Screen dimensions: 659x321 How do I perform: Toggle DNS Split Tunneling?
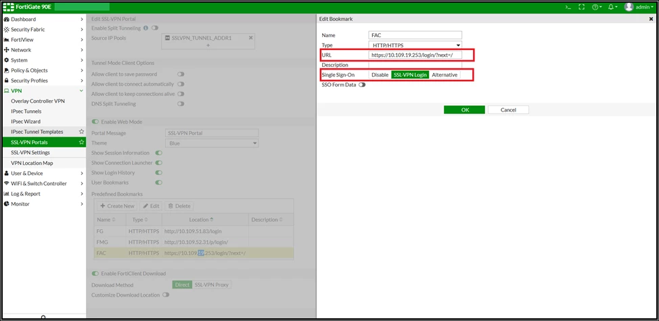coord(181,103)
